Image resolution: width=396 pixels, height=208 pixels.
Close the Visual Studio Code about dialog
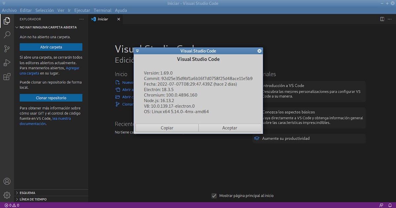[x=259, y=51]
